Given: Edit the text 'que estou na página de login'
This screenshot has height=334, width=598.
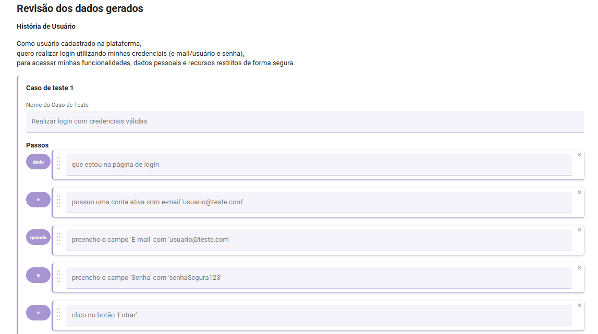Looking at the screenshot, I should point(318,164).
